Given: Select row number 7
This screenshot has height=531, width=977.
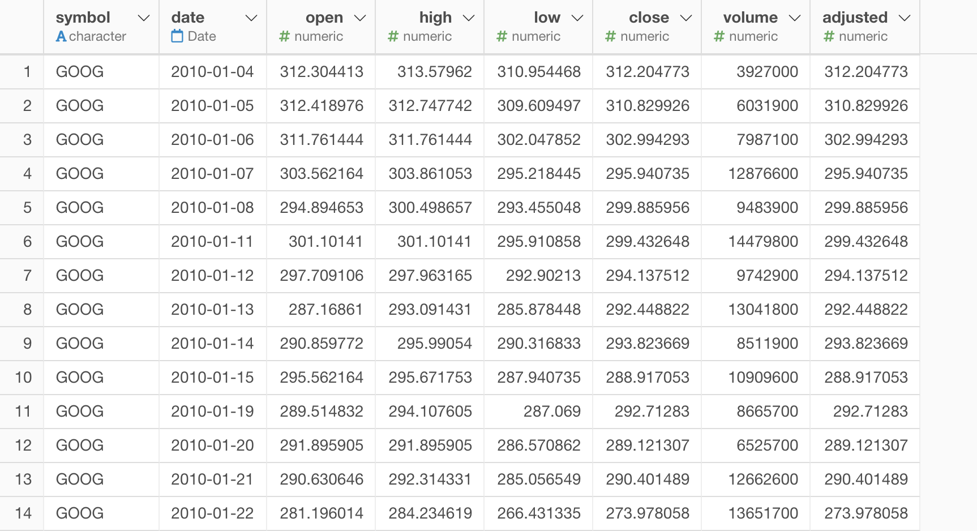Looking at the screenshot, I should click(27, 276).
